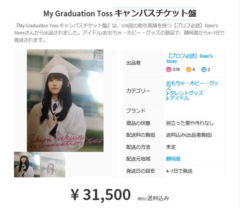The height and width of the screenshot is (208, 240).
Task: Click the bad rating count 2
Action: point(209,69)
